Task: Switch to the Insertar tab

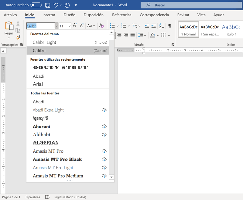Action: 49,15
